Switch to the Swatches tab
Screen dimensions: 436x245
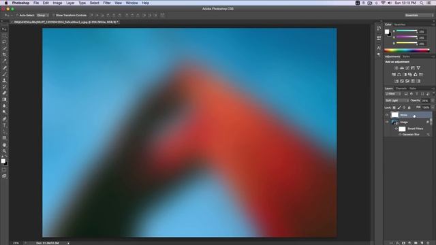tap(400, 24)
